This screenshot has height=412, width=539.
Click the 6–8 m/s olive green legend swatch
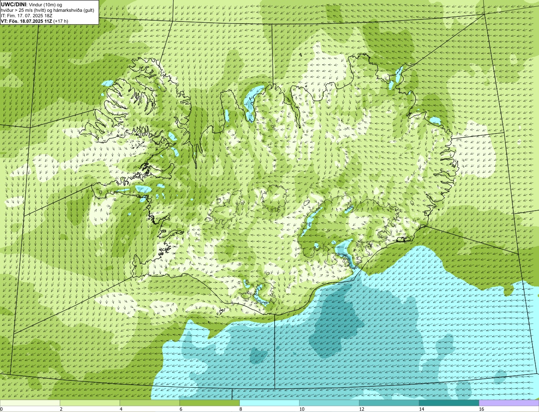[209, 403]
